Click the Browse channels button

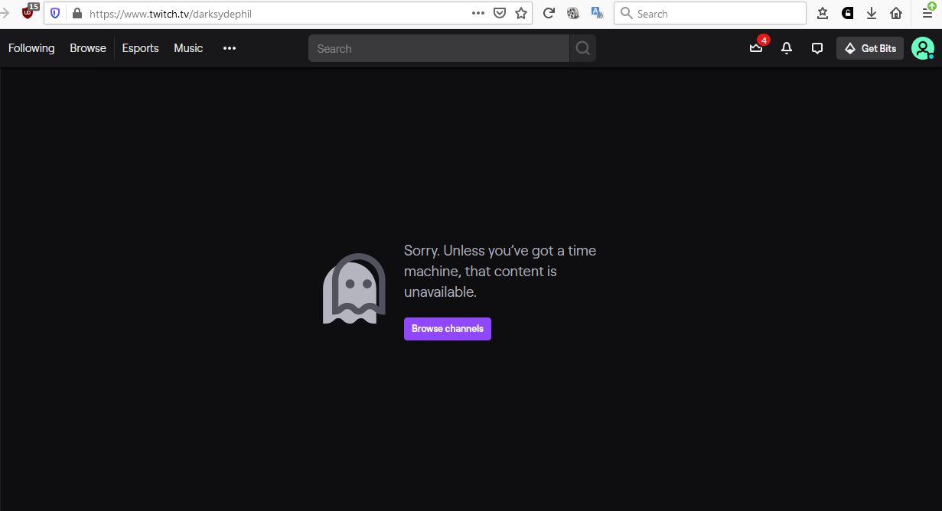pos(448,329)
